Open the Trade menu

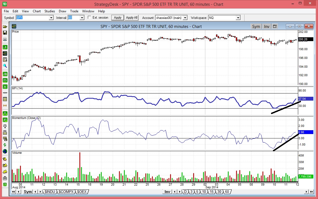(74, 11)
